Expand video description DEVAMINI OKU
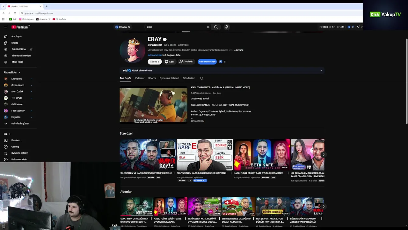 pyautogui.click(x=197, y=121)
